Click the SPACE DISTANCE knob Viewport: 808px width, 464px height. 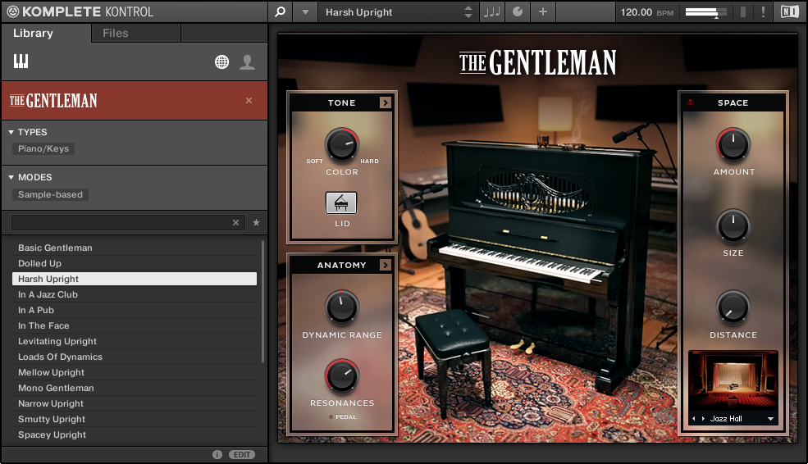pos(733,307)
